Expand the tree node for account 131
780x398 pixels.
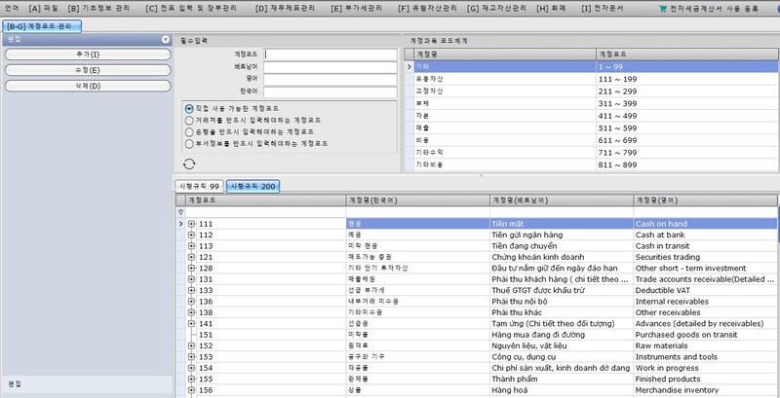pos(191,278)
